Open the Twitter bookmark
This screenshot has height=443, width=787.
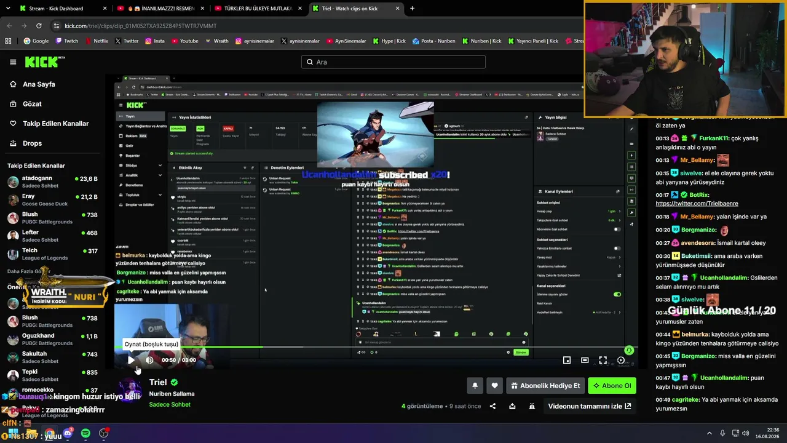click(x=126, y=41)
